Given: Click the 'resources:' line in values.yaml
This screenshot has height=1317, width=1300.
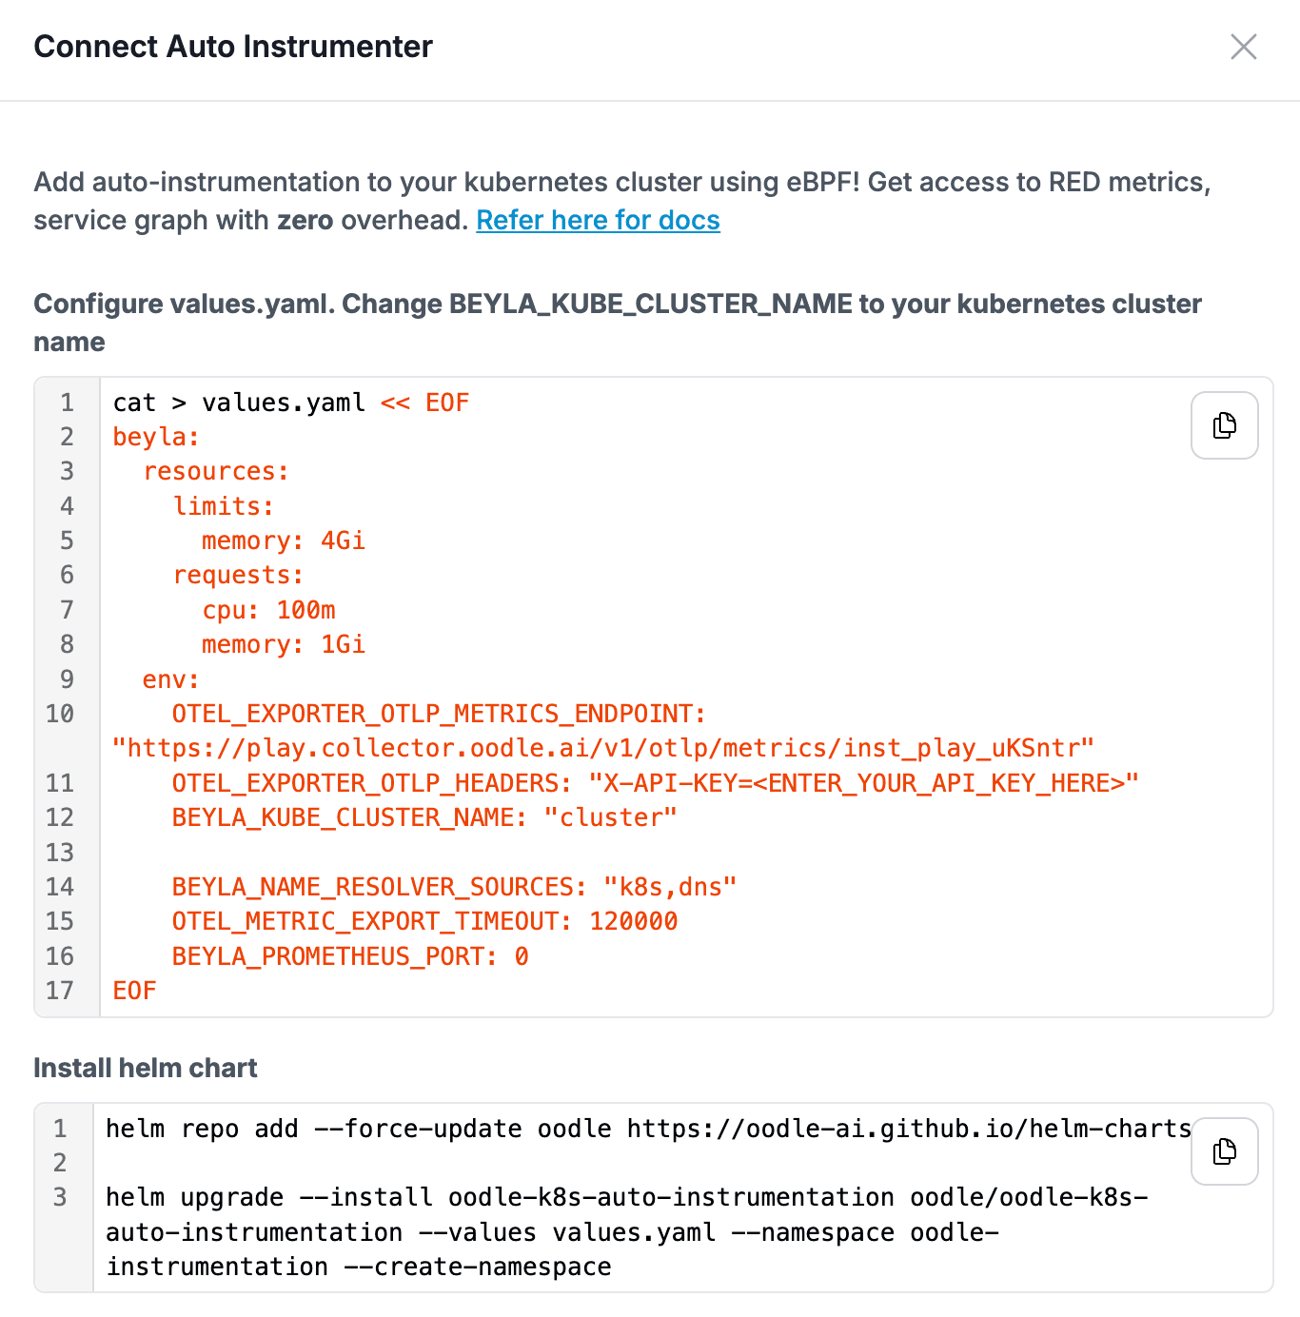Looking at the screenshot, I should click(x=215, y=471).
